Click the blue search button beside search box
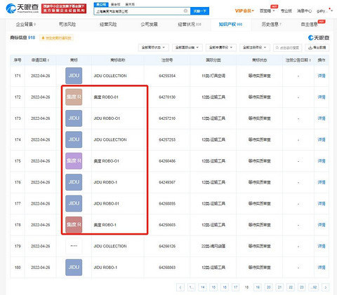The image size is (337, 295). 199,11
